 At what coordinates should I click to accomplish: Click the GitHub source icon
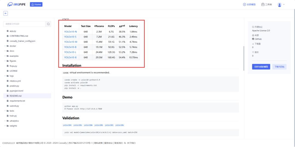click(x=253, y=39)
